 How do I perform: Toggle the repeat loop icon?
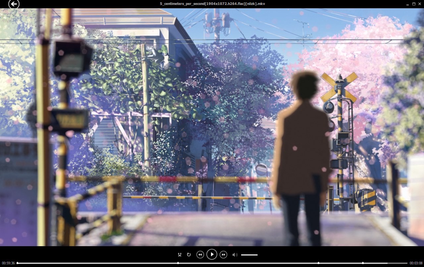coord(189,255)
